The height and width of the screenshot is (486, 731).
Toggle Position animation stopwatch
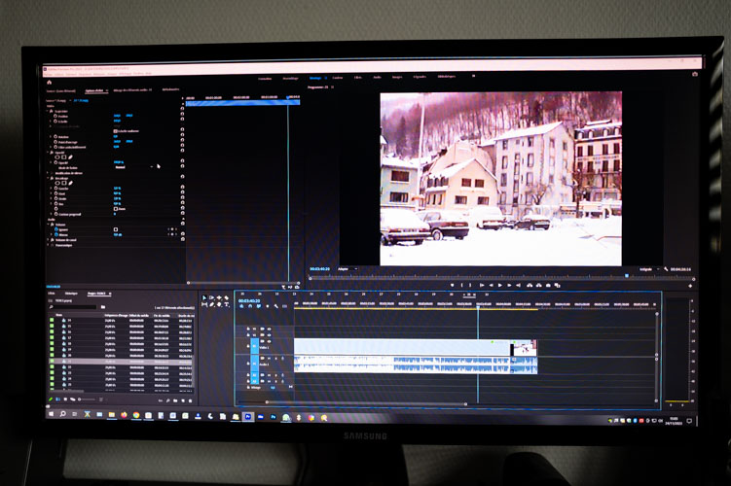click(x=55, y=116)
